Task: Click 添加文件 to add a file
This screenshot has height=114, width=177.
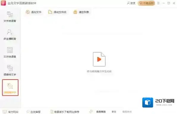Action: click(x=34, y=12)
